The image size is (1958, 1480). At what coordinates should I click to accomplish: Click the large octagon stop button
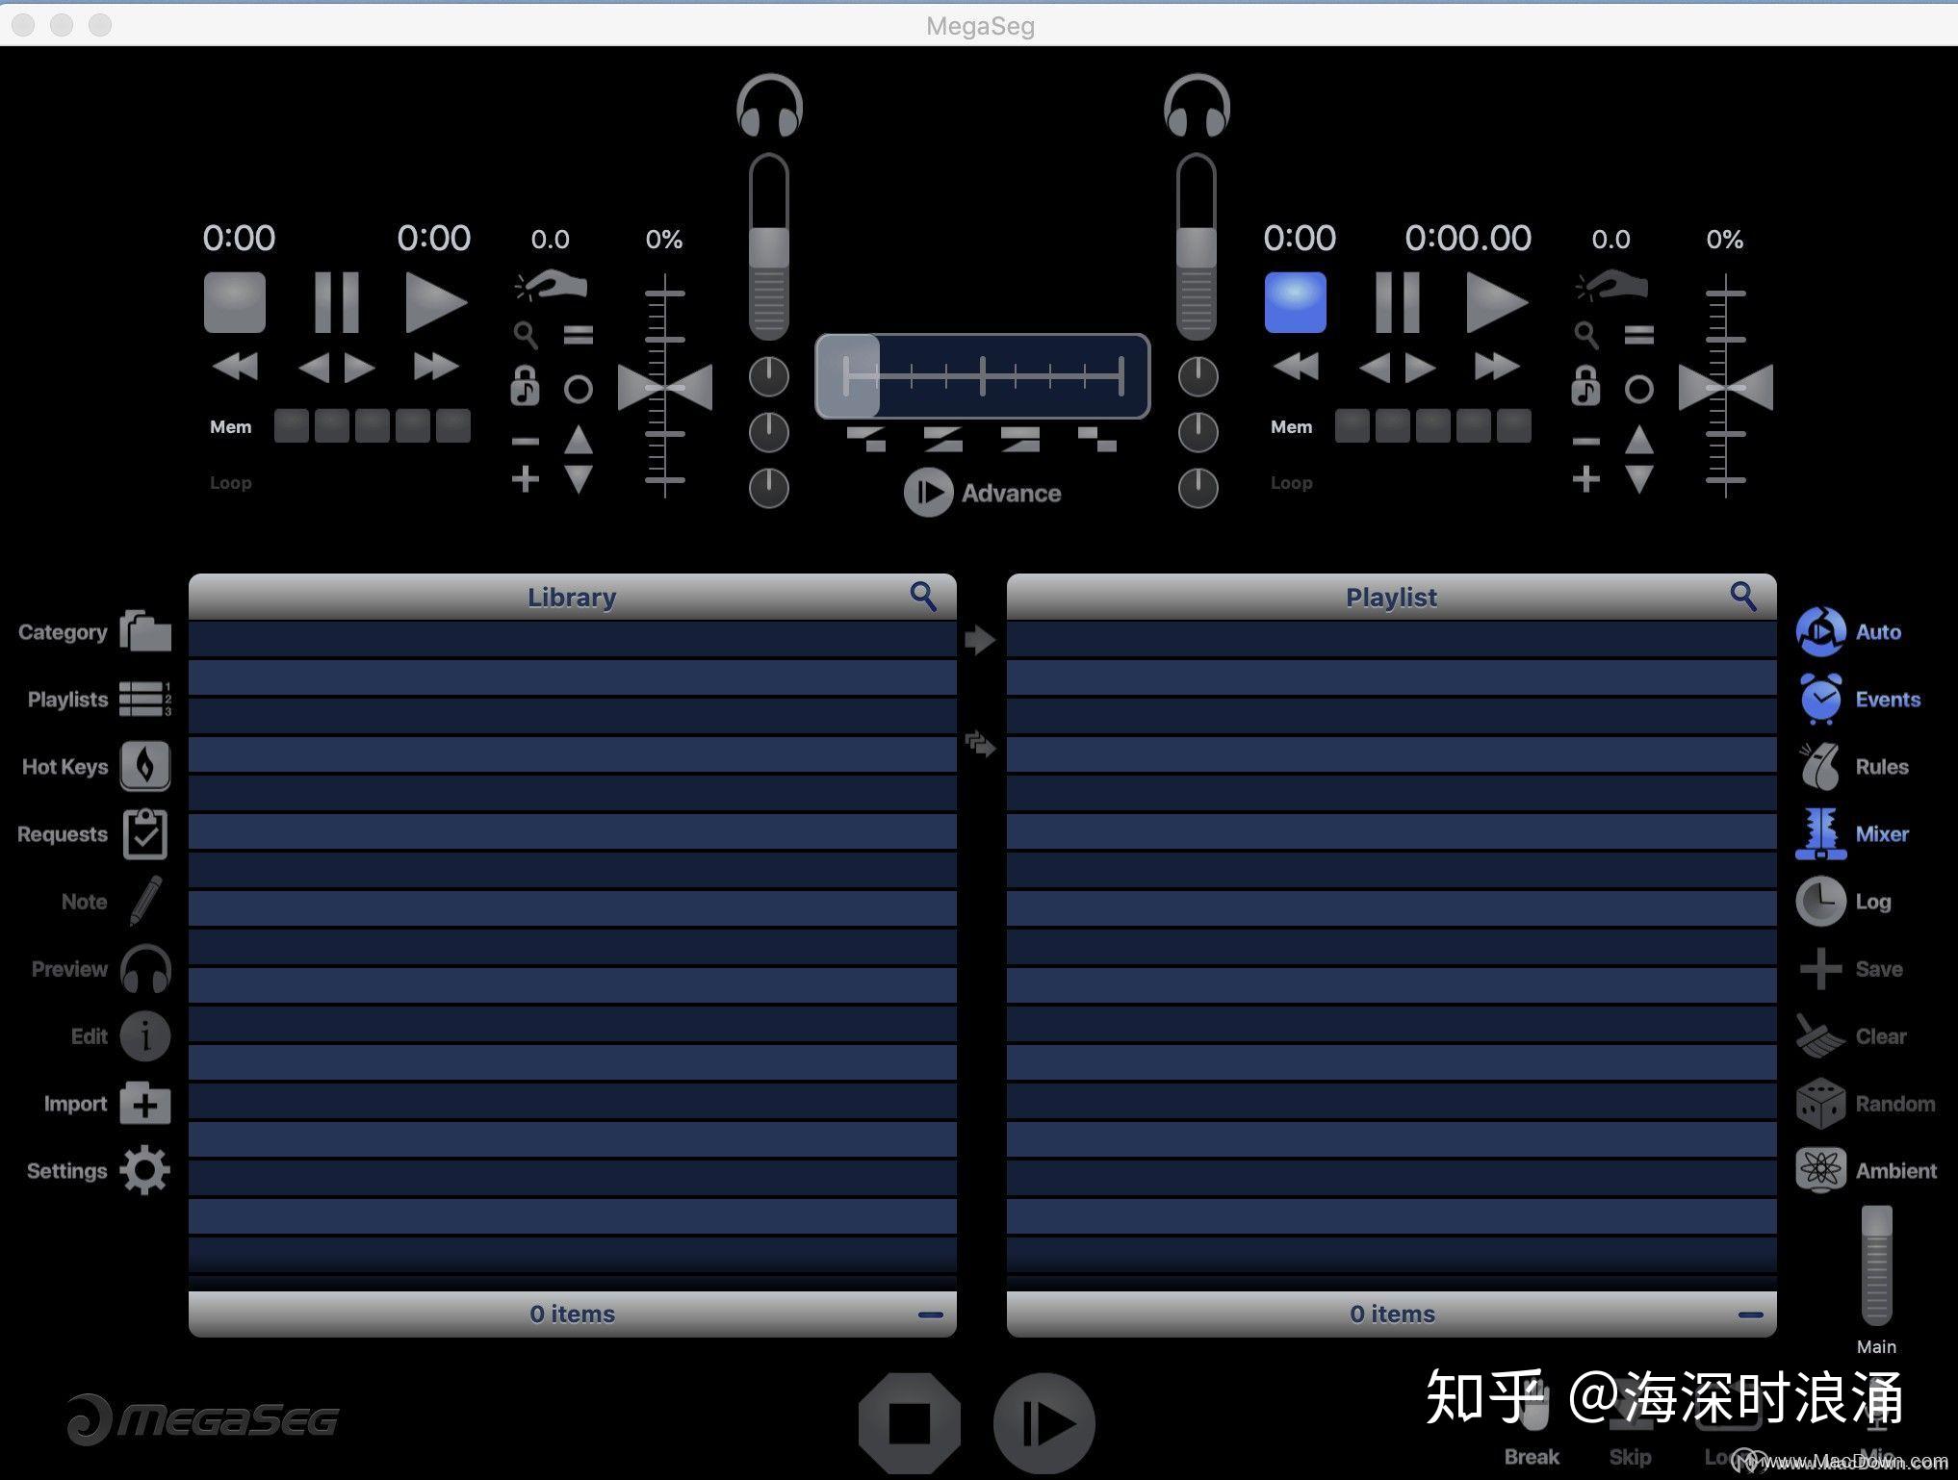pyautogui.click(x=910, y=1423)
